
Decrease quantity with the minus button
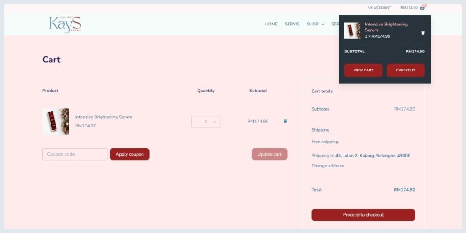coord(197,122)
